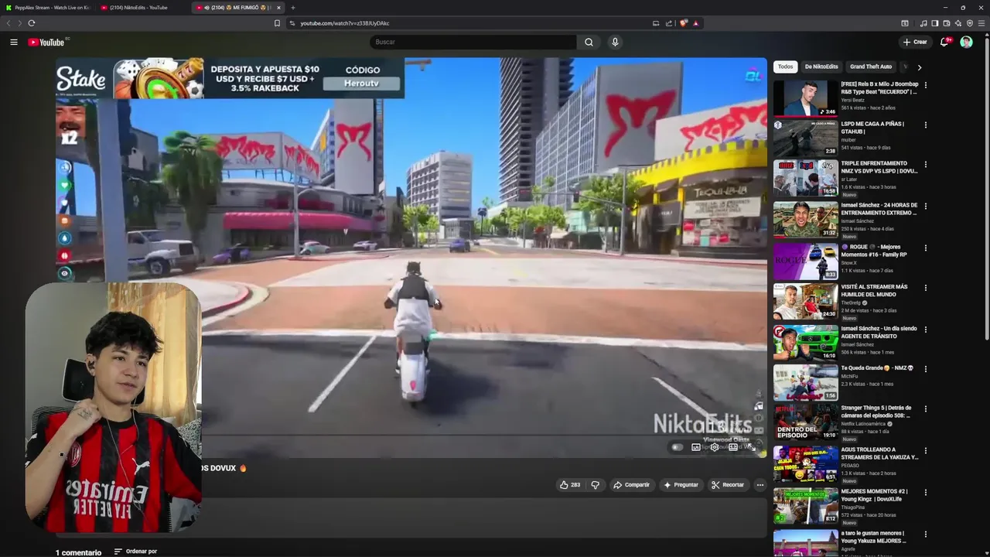Switch to PeppAlex Stream Kick tab
990x557 pixels.
47,8
